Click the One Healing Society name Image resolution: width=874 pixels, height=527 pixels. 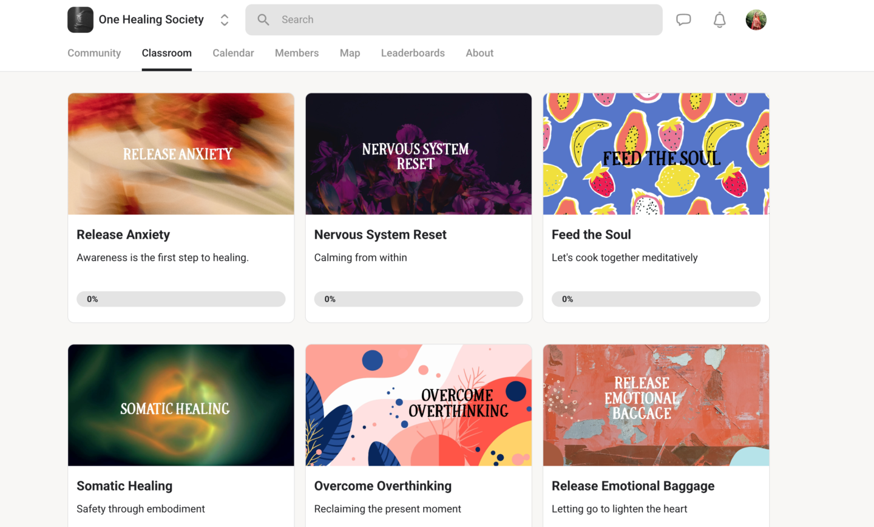[x=151, y=19]
